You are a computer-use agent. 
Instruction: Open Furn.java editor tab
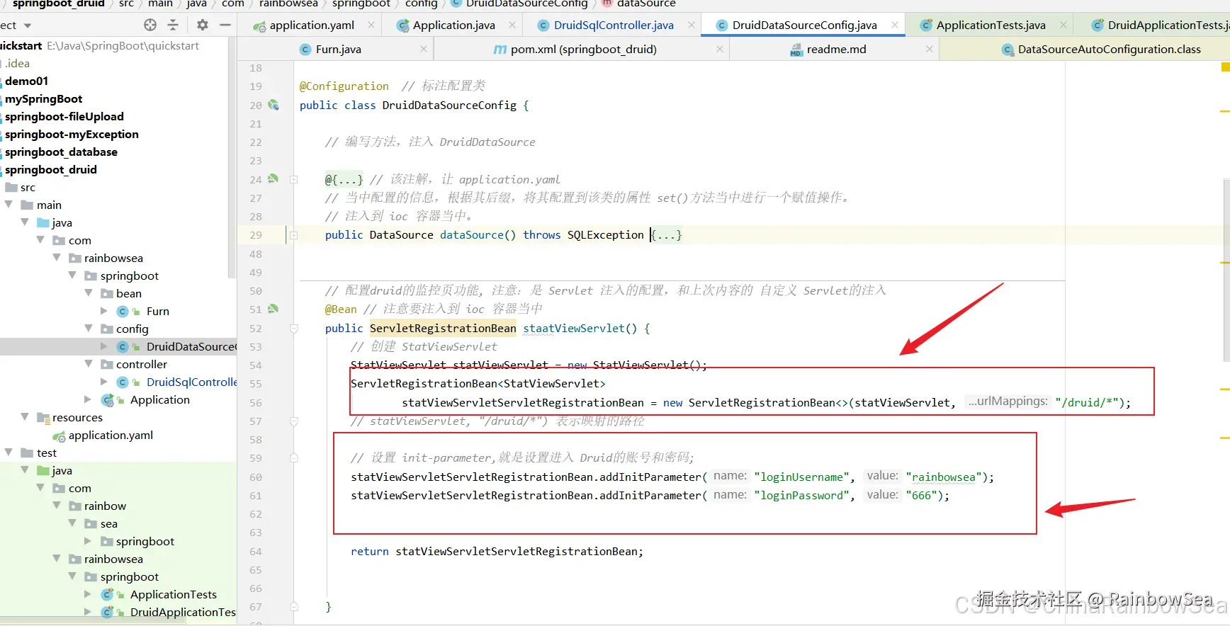pos(338,50)
